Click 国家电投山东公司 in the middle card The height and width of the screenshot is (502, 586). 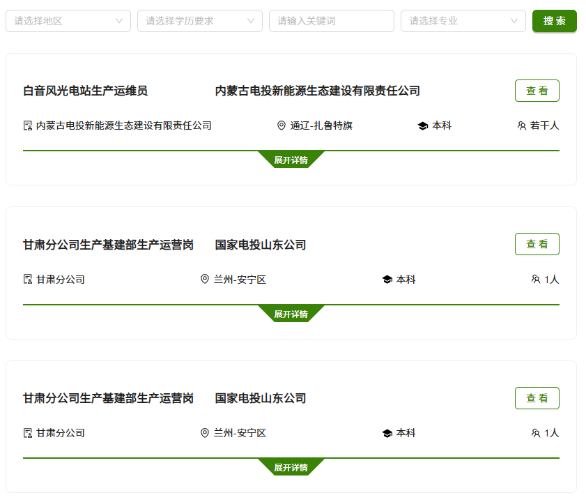coord(261,245)
